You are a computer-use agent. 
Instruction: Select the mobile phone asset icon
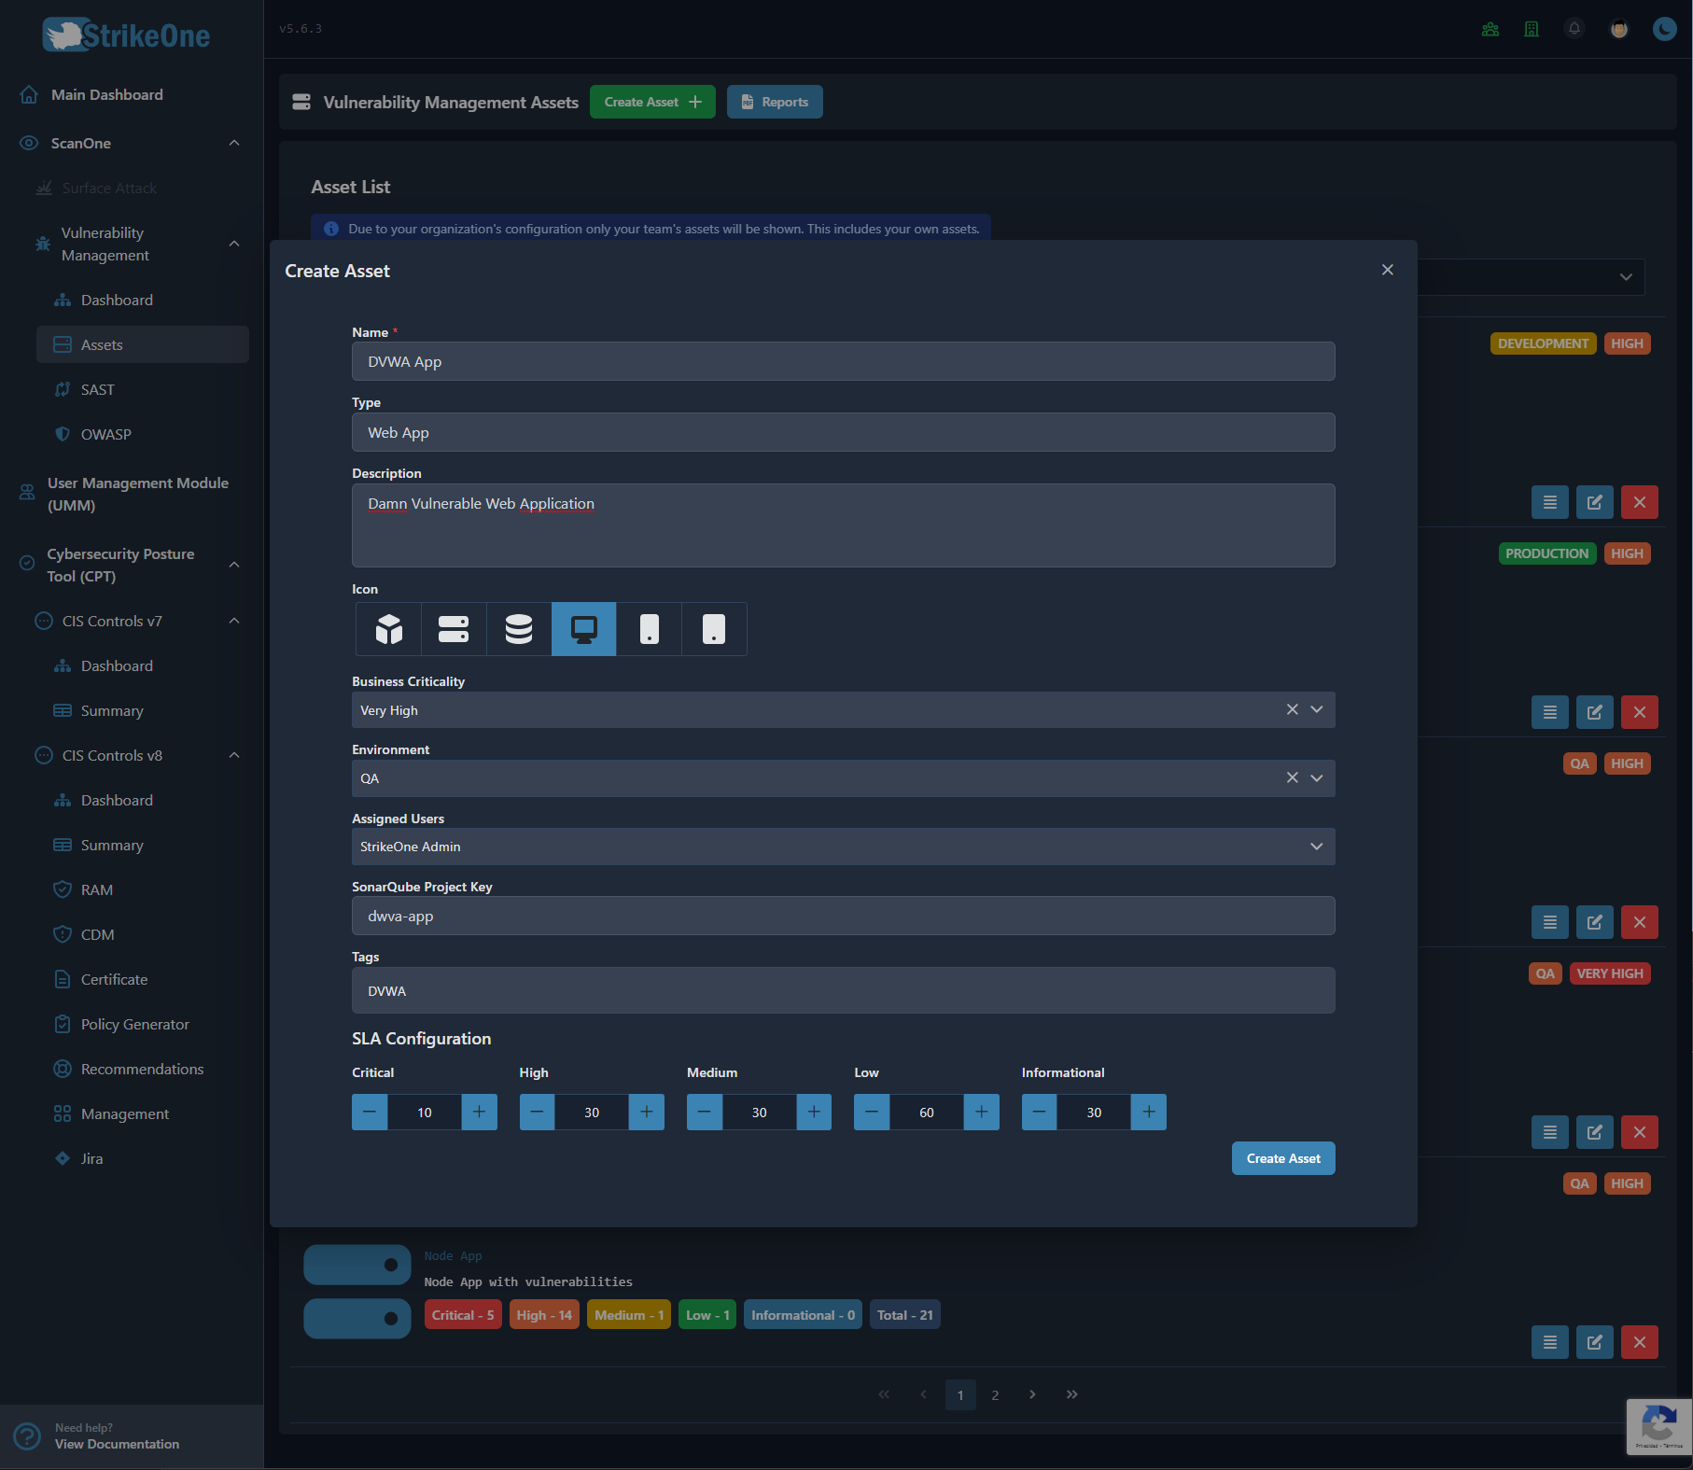pos(649,629)
